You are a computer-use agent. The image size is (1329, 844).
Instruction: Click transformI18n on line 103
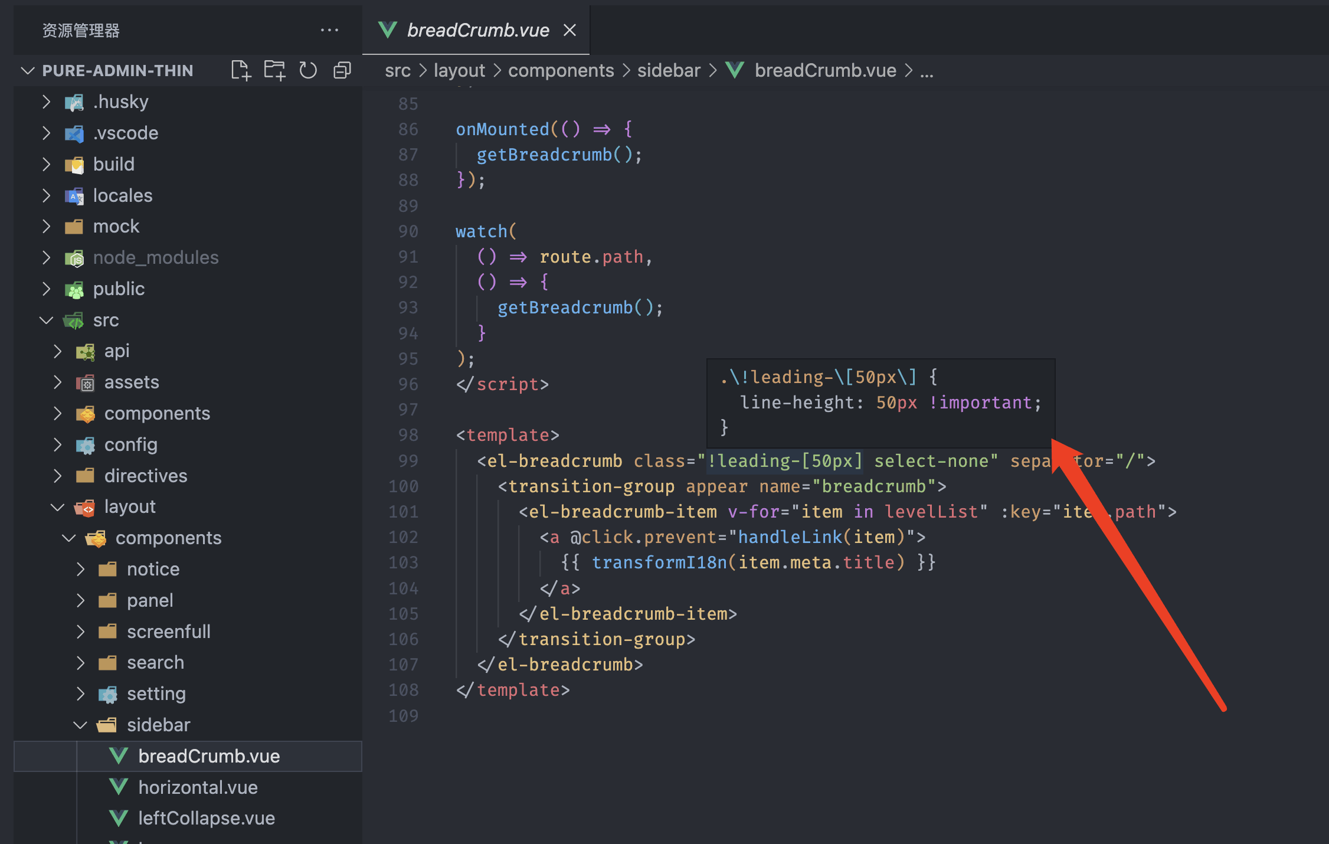click(x=659, y=562)
